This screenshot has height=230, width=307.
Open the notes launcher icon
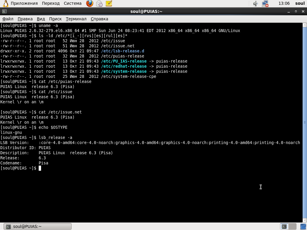click(x=109, y=3)
